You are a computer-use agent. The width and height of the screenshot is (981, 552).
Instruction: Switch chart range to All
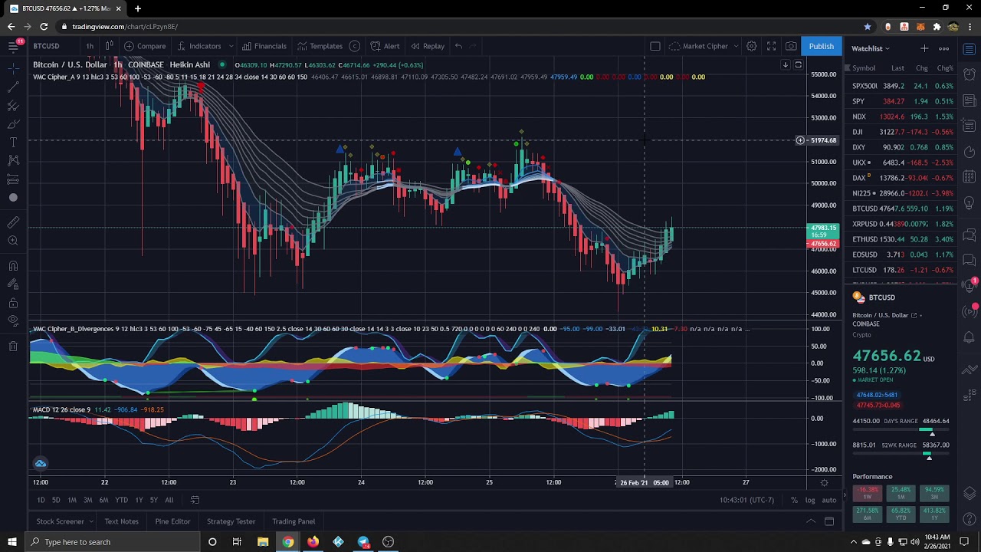click(169, 500)
